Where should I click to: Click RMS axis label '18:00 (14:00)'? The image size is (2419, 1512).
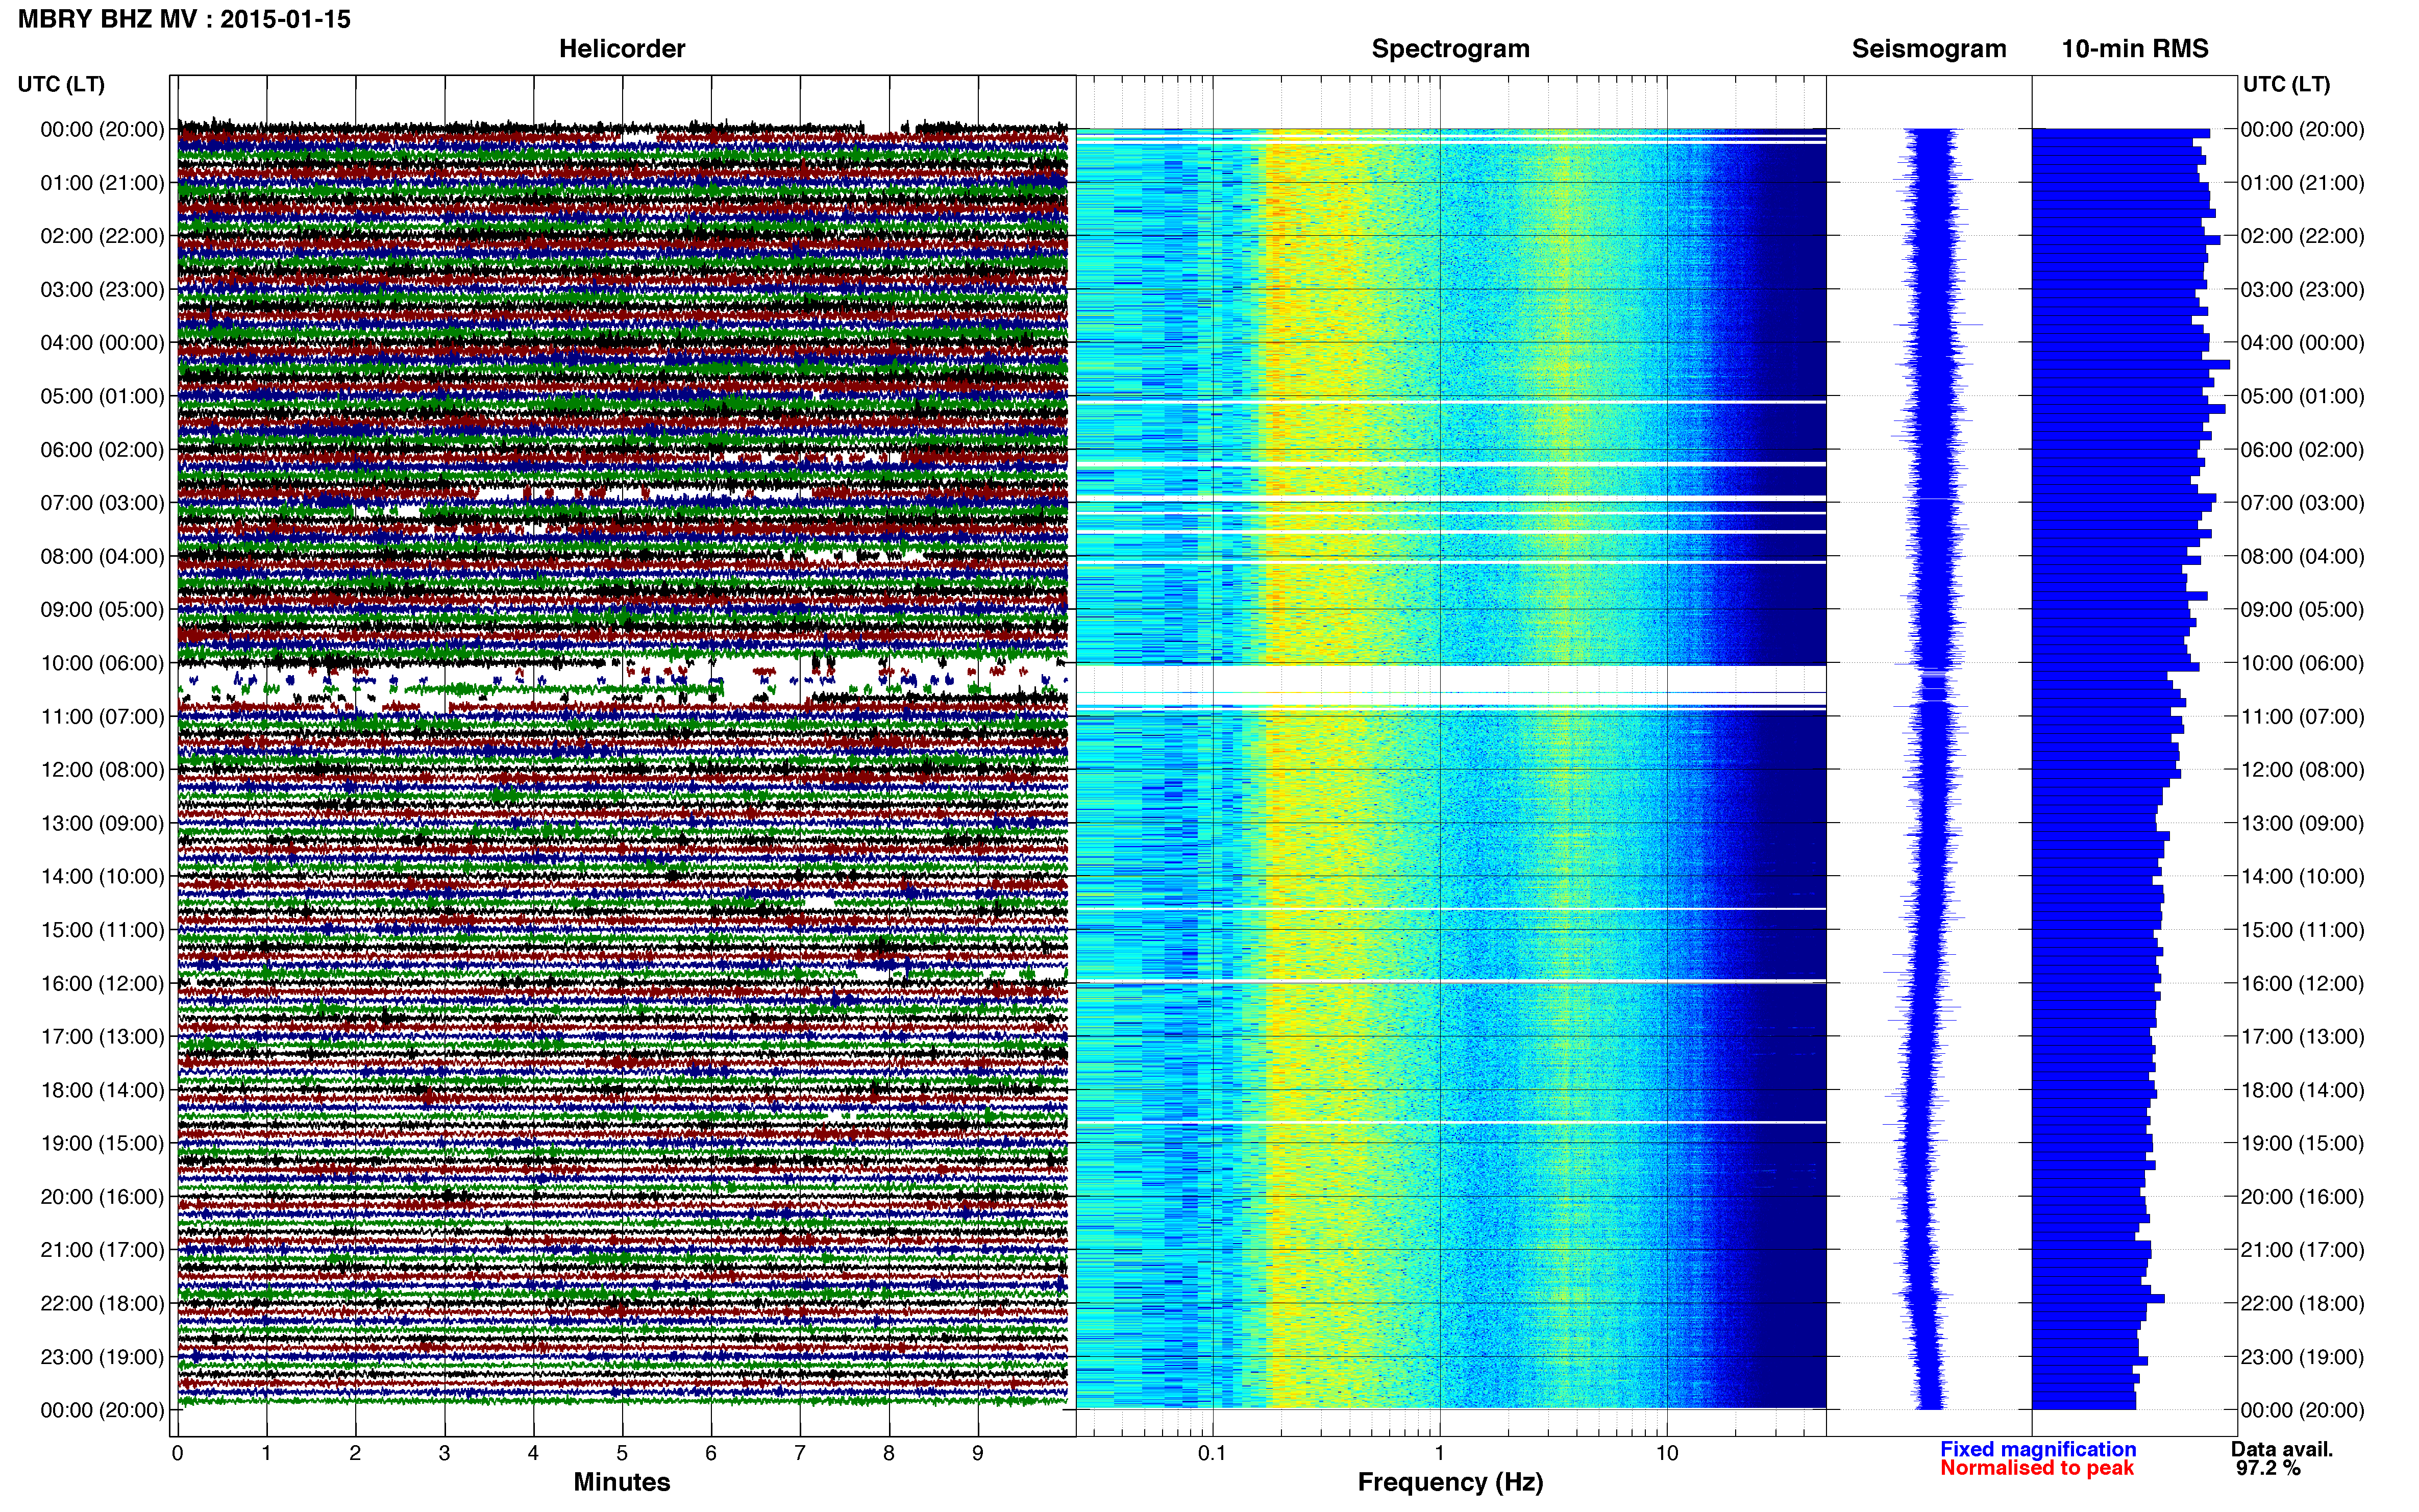[2302, 1090]
